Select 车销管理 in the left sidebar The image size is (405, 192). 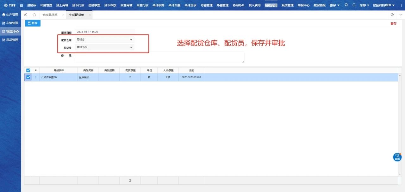coord(12,23)
